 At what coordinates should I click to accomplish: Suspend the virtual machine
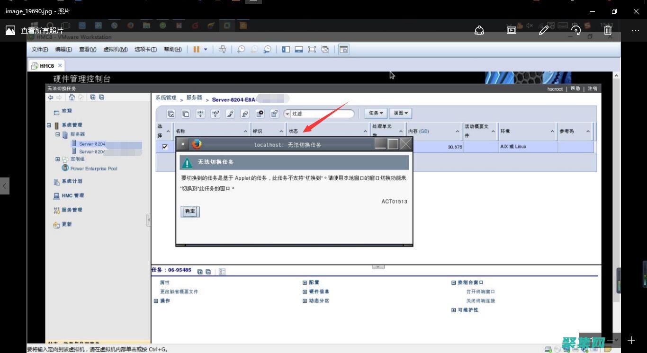tap(196, 49)
